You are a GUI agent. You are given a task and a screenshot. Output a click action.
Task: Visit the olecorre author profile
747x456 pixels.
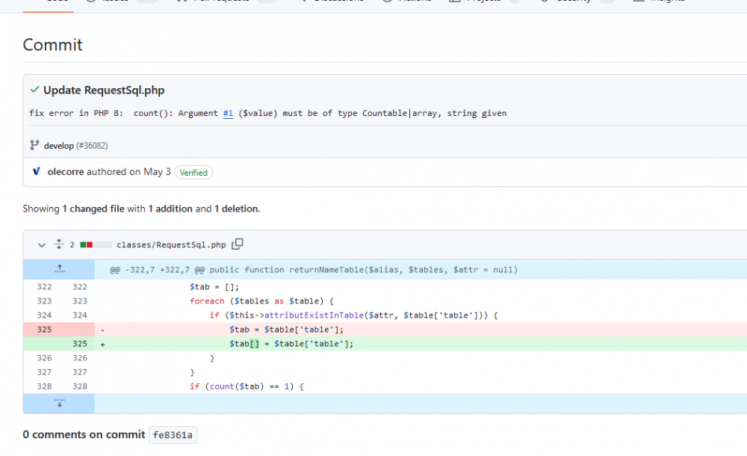coord(66,172)
